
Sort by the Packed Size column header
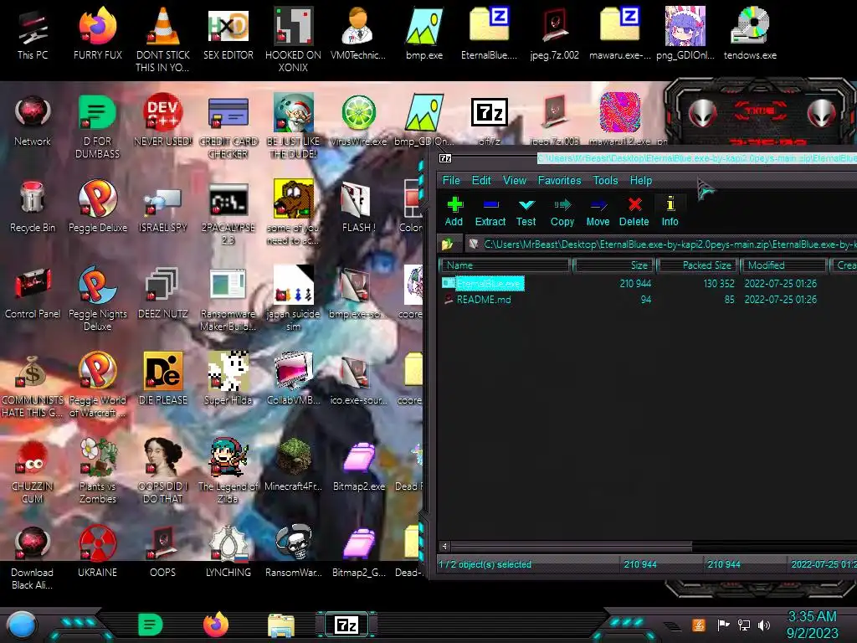pyautogui.click(x=697, y=265)
